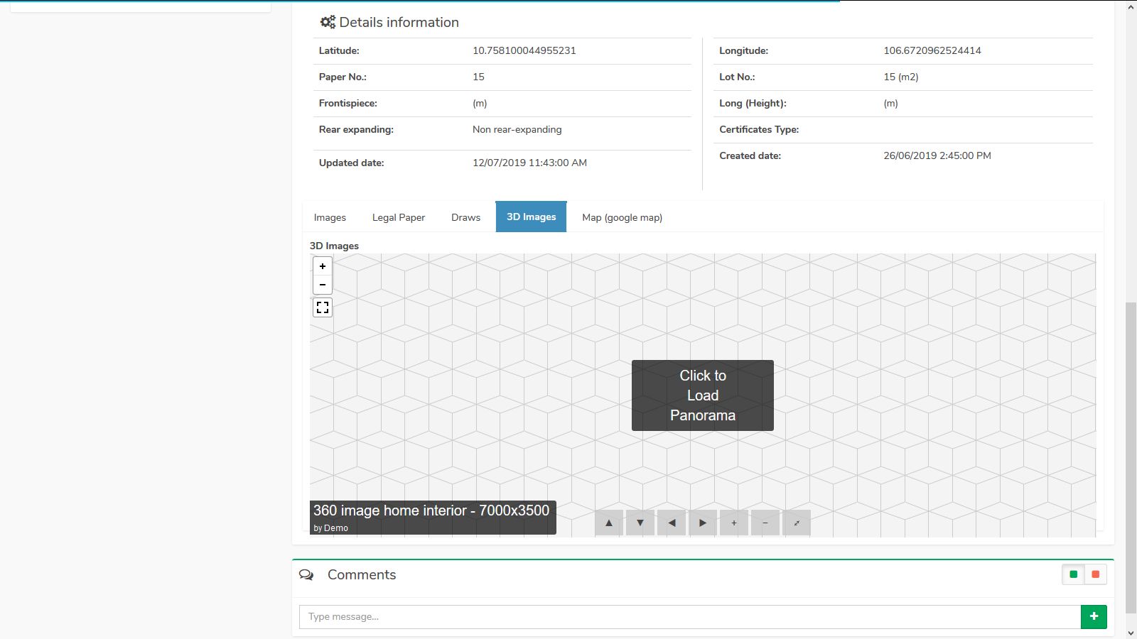Toggle fullscreen mode for panorama viewer
This screenshot has height=639, width=1137.
pyautogui.click(x=323, y=307)
